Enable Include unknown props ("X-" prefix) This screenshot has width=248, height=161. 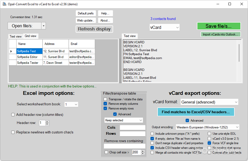click(152, 134)
